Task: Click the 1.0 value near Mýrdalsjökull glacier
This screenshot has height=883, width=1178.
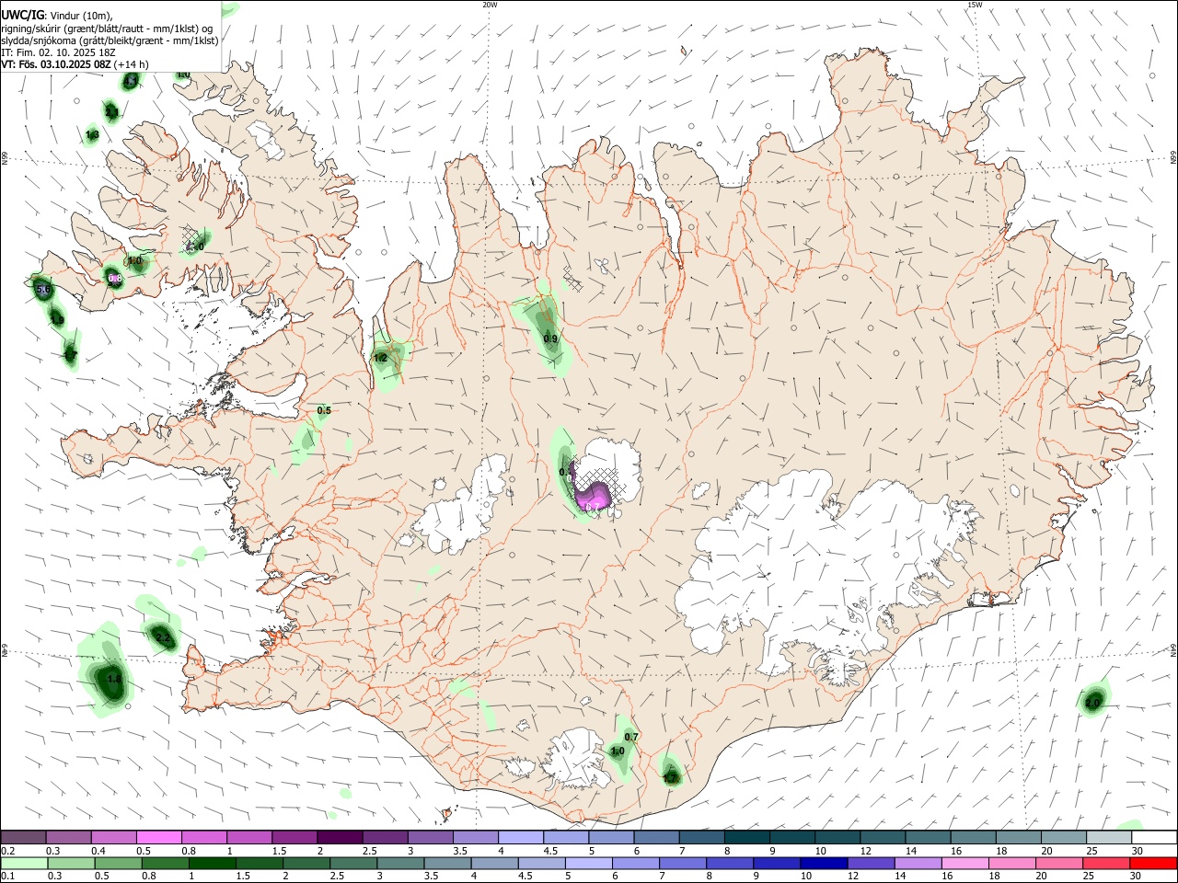Action: click(618, 751)
